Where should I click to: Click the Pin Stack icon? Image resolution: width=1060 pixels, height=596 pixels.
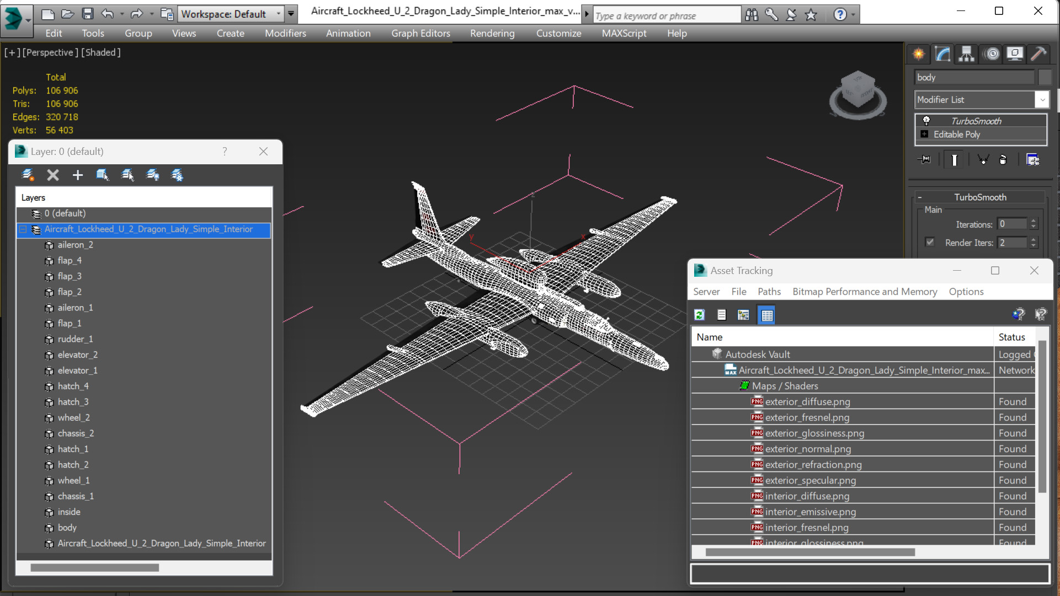[924, 160]
